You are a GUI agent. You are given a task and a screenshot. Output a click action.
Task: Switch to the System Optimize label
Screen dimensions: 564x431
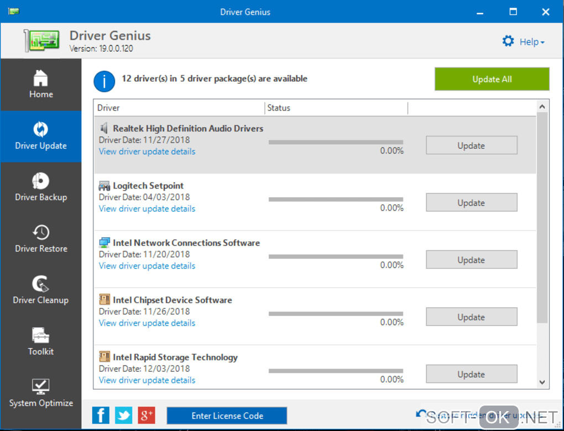point(41,403)
